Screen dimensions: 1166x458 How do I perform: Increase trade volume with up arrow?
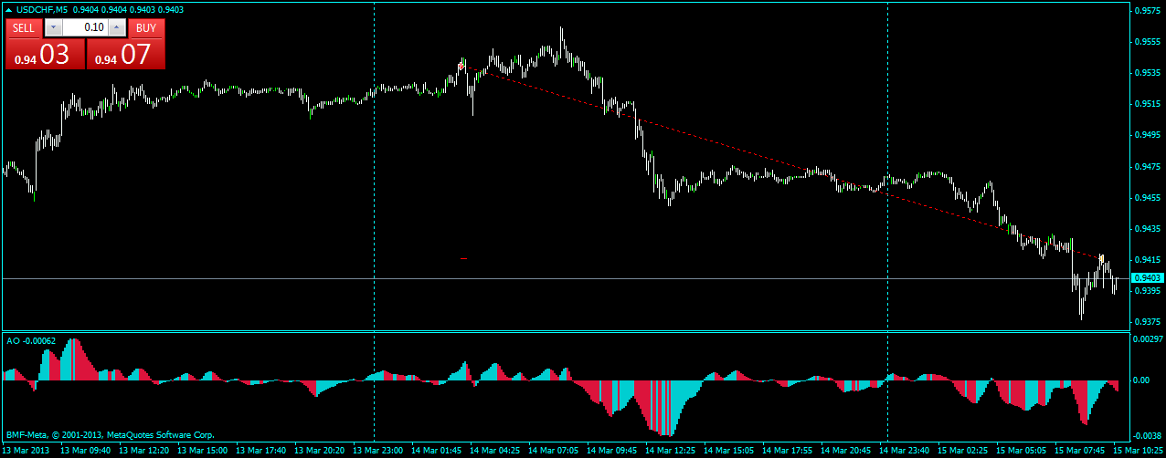pyautogui.click(x=116, y=27)
